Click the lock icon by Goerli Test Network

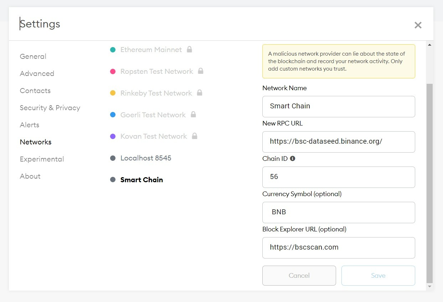193,114
